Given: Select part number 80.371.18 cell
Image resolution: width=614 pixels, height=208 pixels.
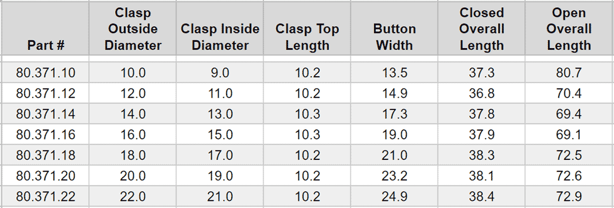Looking at the screenshot, I should click(x=46, y=155).
